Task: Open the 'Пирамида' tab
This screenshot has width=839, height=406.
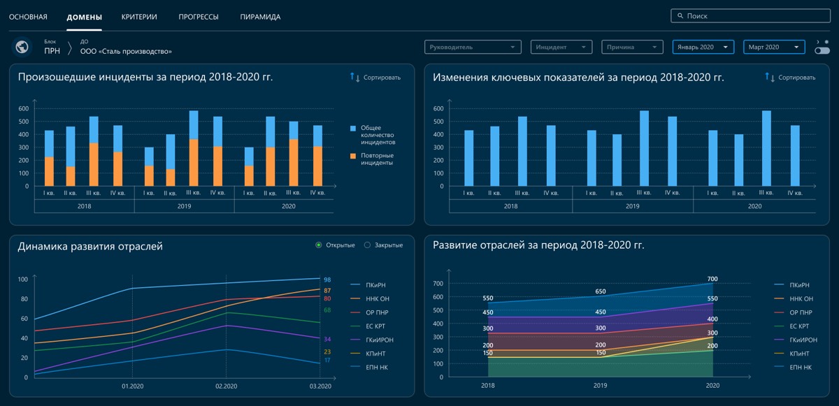Action: (x=260, y=17)
